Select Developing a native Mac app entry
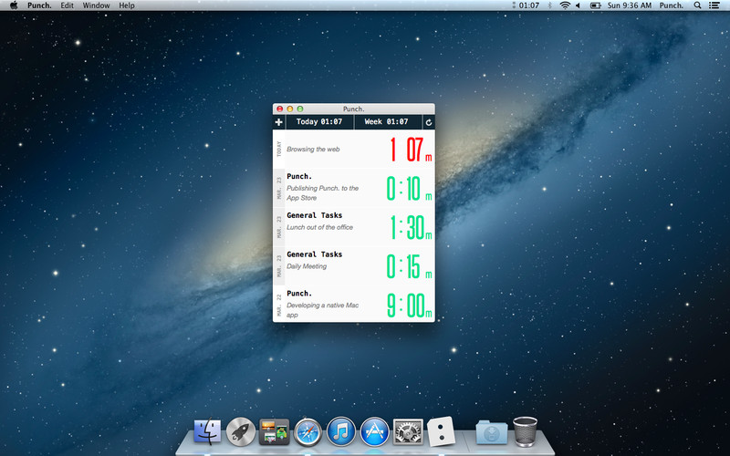The image size is (730, 456). click(354, 305)
